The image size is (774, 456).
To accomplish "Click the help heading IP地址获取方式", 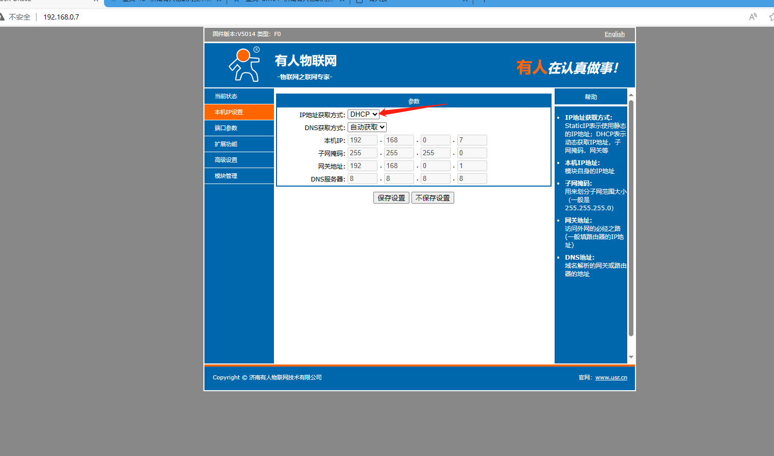I will (x=589, y=118).
